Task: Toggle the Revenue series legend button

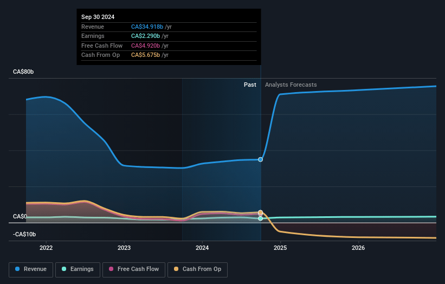Action: (x=31, y=269)
